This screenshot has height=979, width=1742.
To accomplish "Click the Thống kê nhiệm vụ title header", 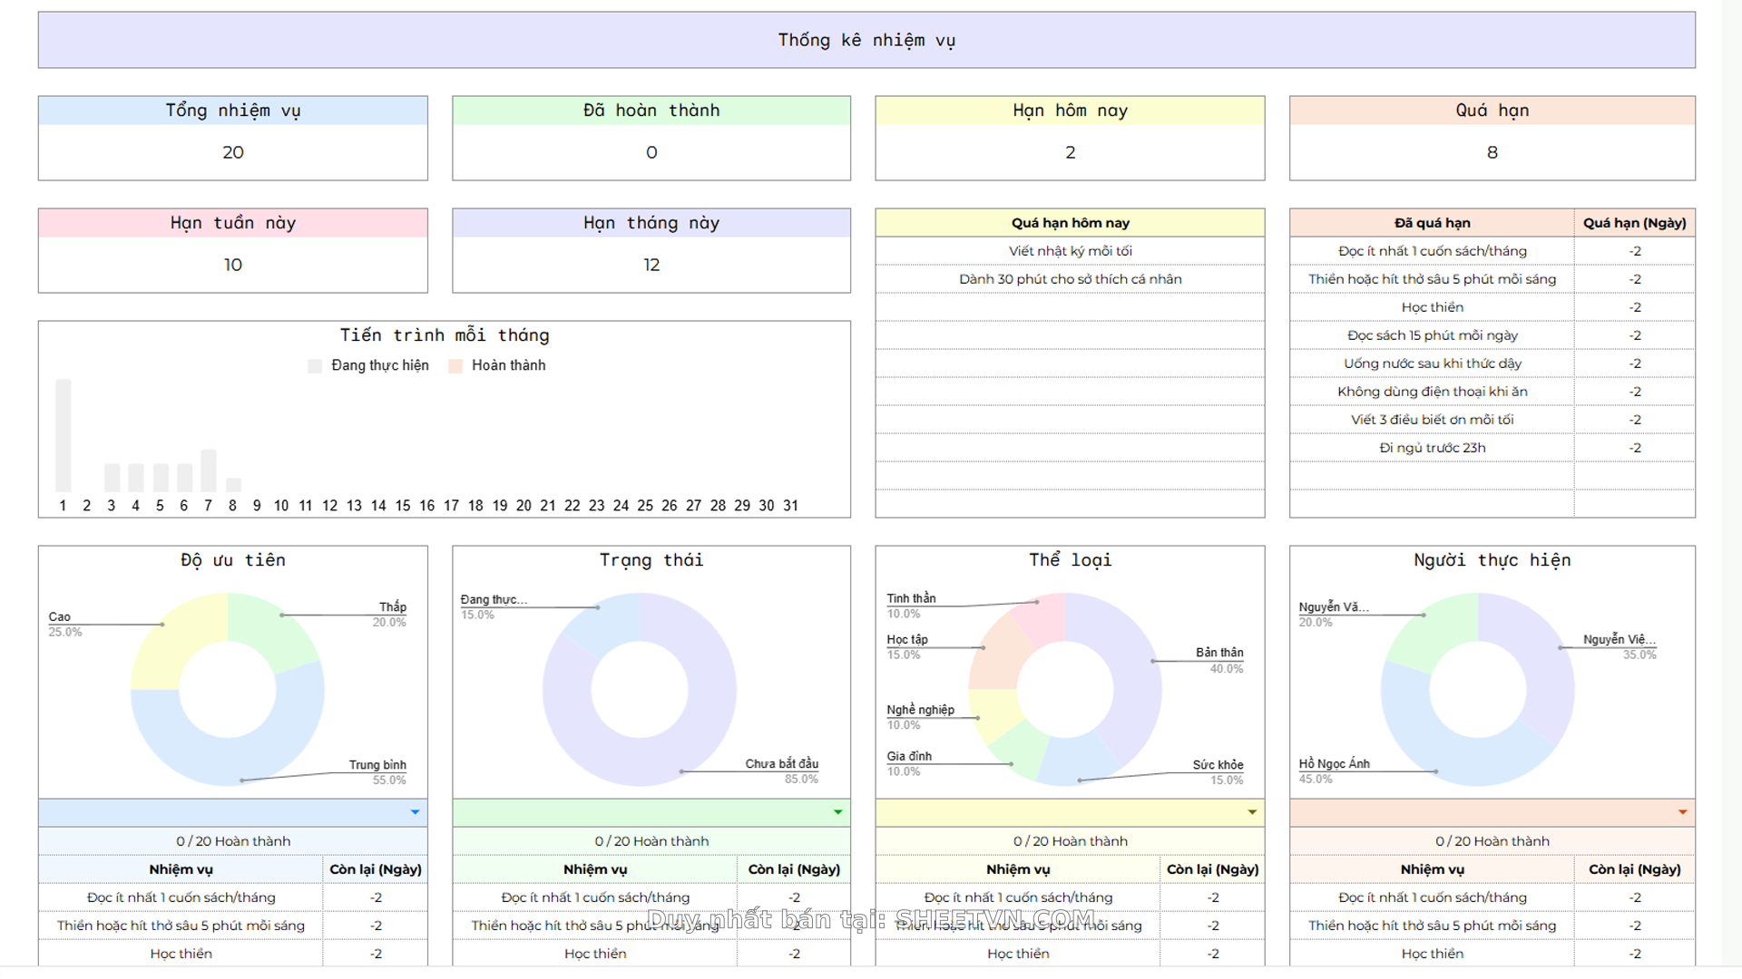I will coord(866,40).
